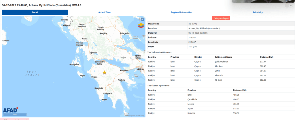Click the map copyright attribution text
Screen dimensions: 295x120
click(135, 116)
